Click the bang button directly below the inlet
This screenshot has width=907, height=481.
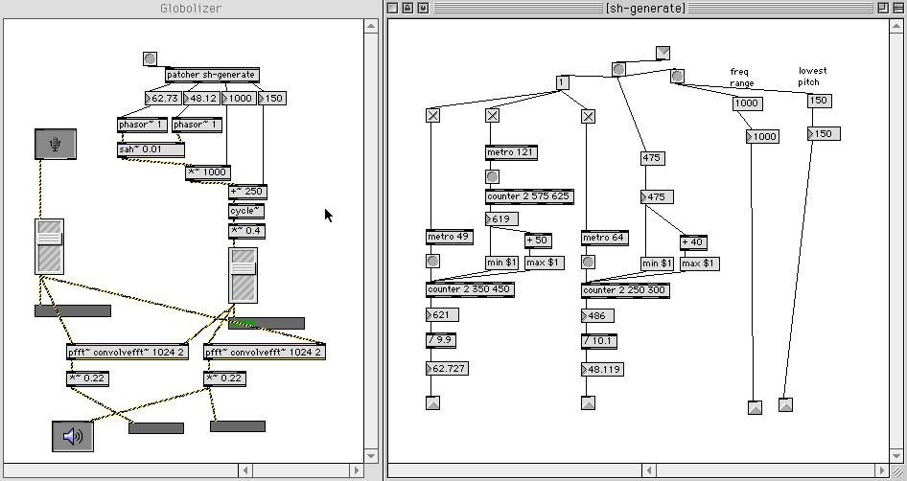[619, 69]
